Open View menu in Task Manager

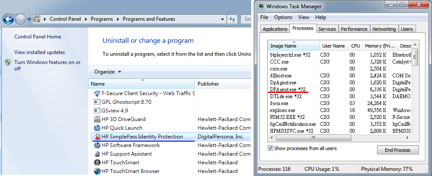tap(304, 17)
